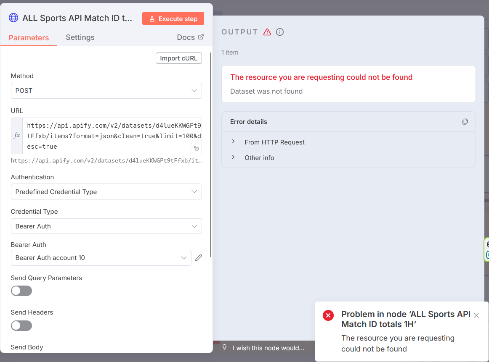Open the Docs external link
The height and width of the screenshot is (362, 489).
click(x=190, y=37)
